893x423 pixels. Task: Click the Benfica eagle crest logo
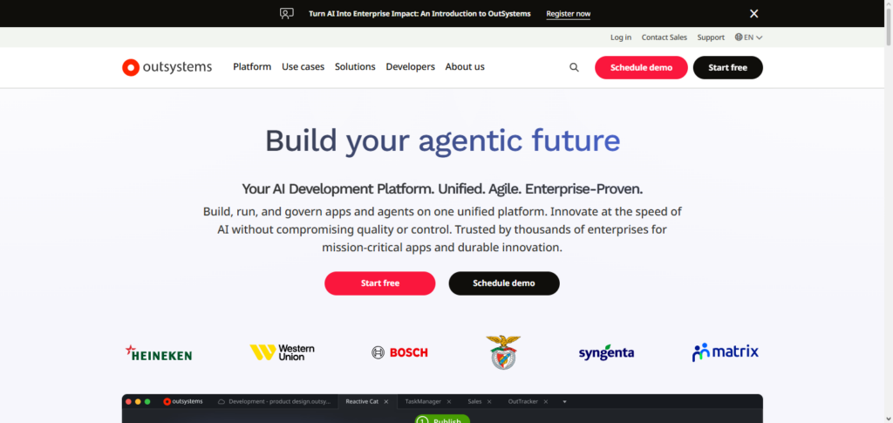pos(503,352)
